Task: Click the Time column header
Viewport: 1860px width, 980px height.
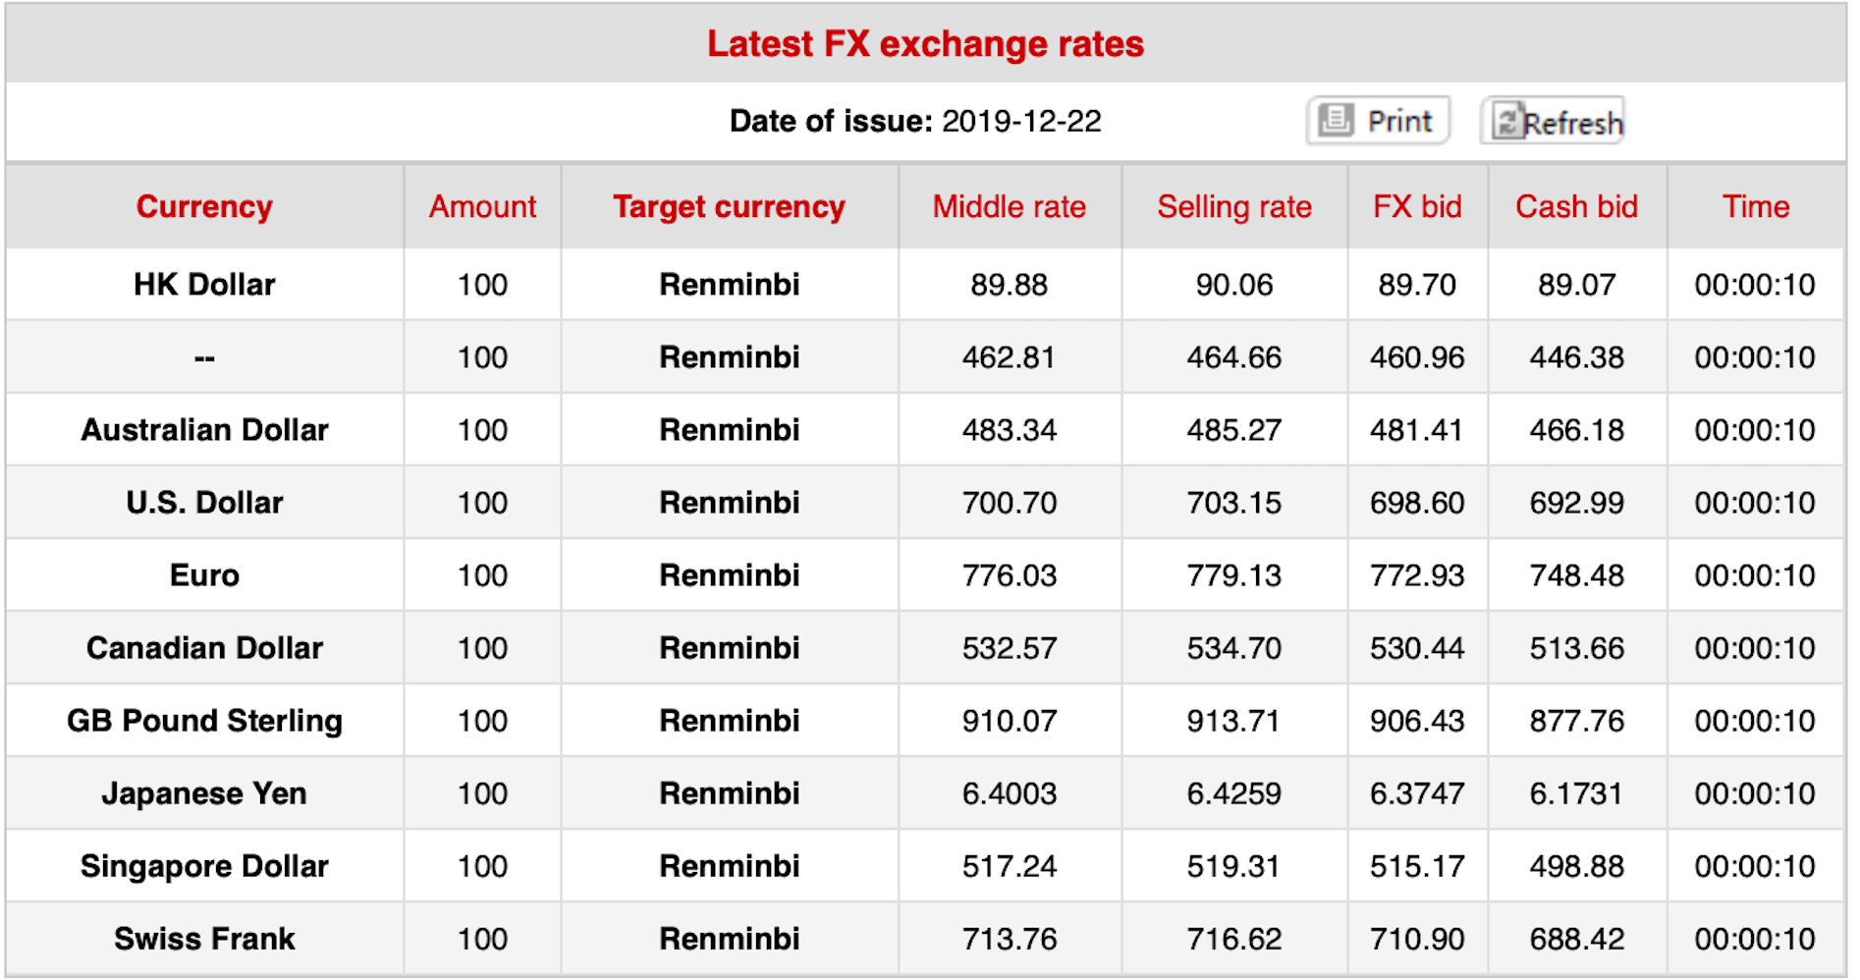Action: point(1755,206)
